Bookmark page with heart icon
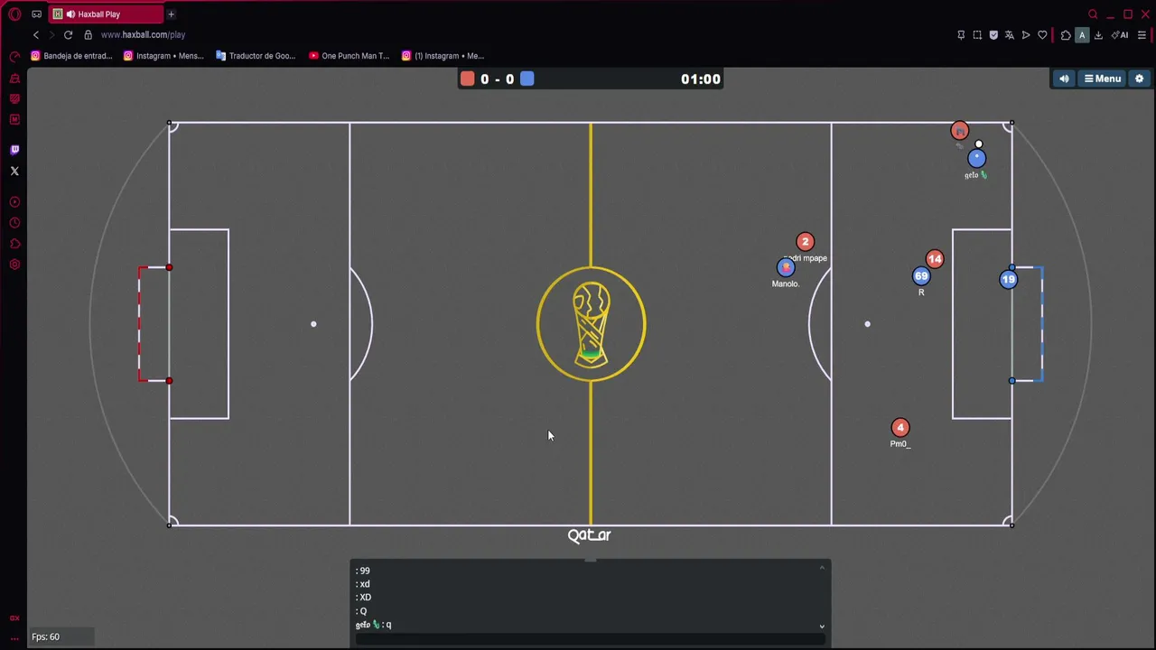This screenshot has height=650, width=1156. click(1042, 35)
